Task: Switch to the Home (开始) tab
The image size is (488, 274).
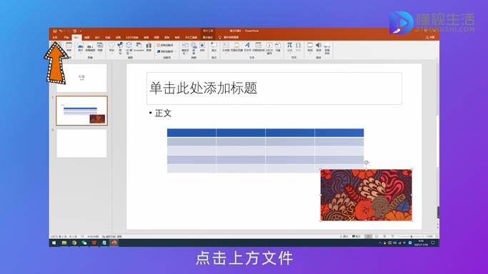Action: (x=66, y=37)
